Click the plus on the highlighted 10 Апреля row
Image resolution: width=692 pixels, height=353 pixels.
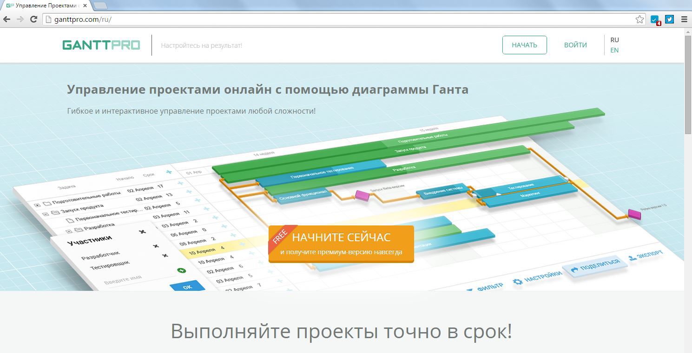coord(242,244)
